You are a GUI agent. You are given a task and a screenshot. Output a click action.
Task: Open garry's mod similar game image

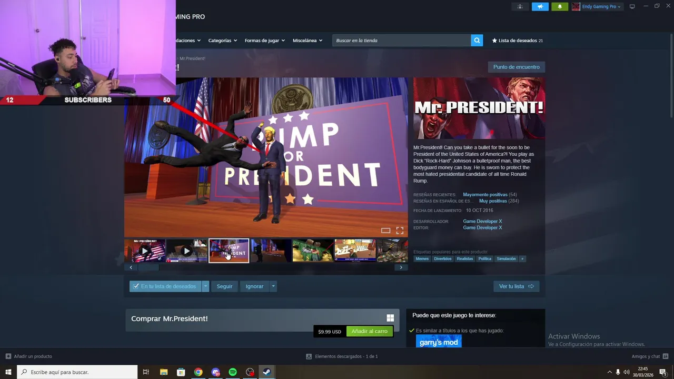439,342
